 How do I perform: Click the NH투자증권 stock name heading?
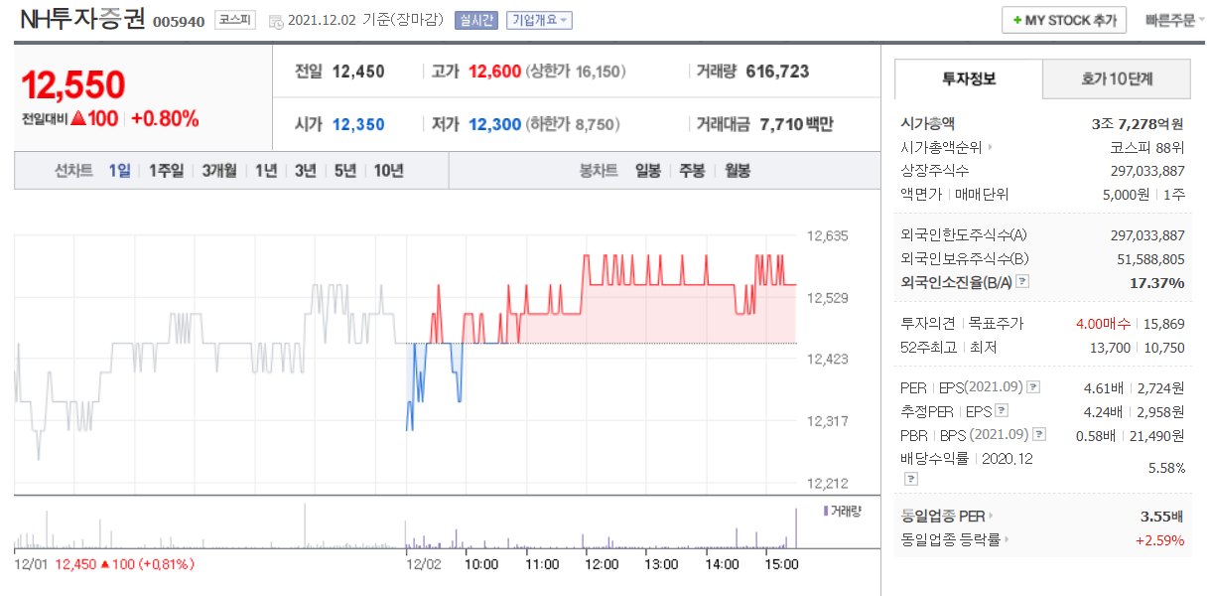pyautogui.click(x=81, y=19)
